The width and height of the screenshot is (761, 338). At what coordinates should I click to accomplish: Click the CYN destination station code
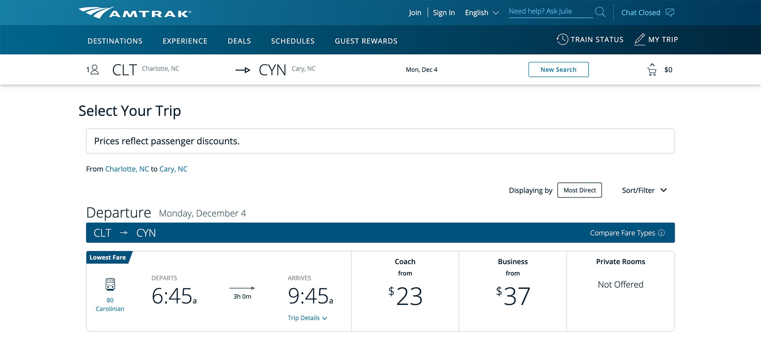272,70
